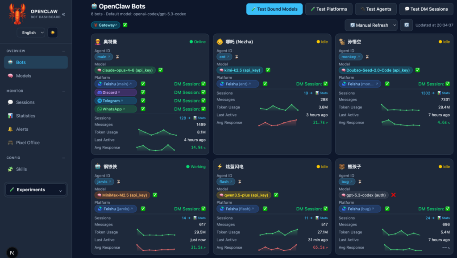457x258 pixels.
Task: Click the green checkmark beside Gateway
Action: [x=125, y=25]
